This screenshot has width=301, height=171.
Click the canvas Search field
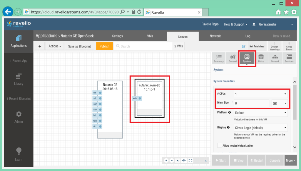[x=143, y=46]
